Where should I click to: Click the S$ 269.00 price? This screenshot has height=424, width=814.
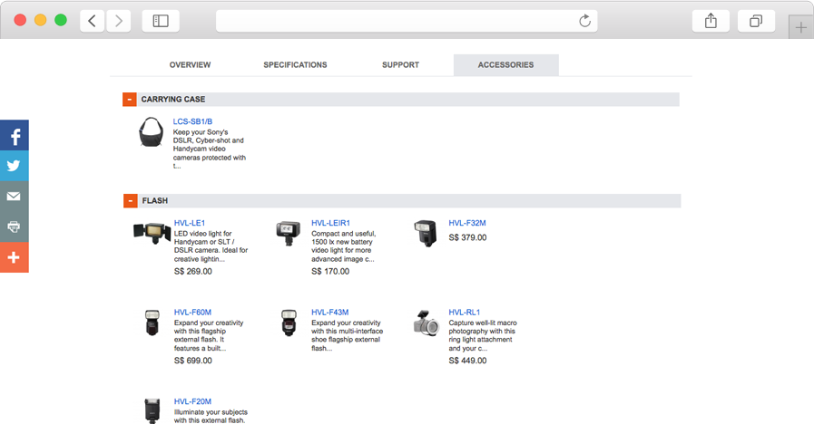tap(193, 271)
